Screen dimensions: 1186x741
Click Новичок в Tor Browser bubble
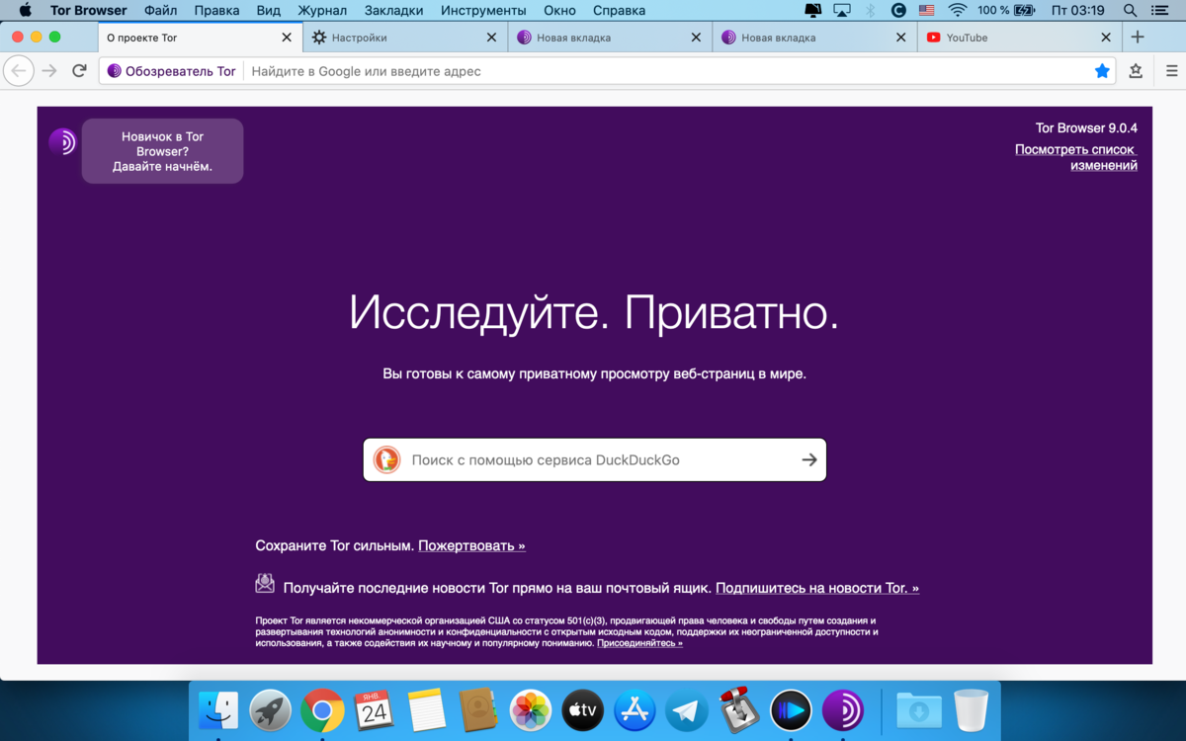pyautogui.click(x=162, y=151)
